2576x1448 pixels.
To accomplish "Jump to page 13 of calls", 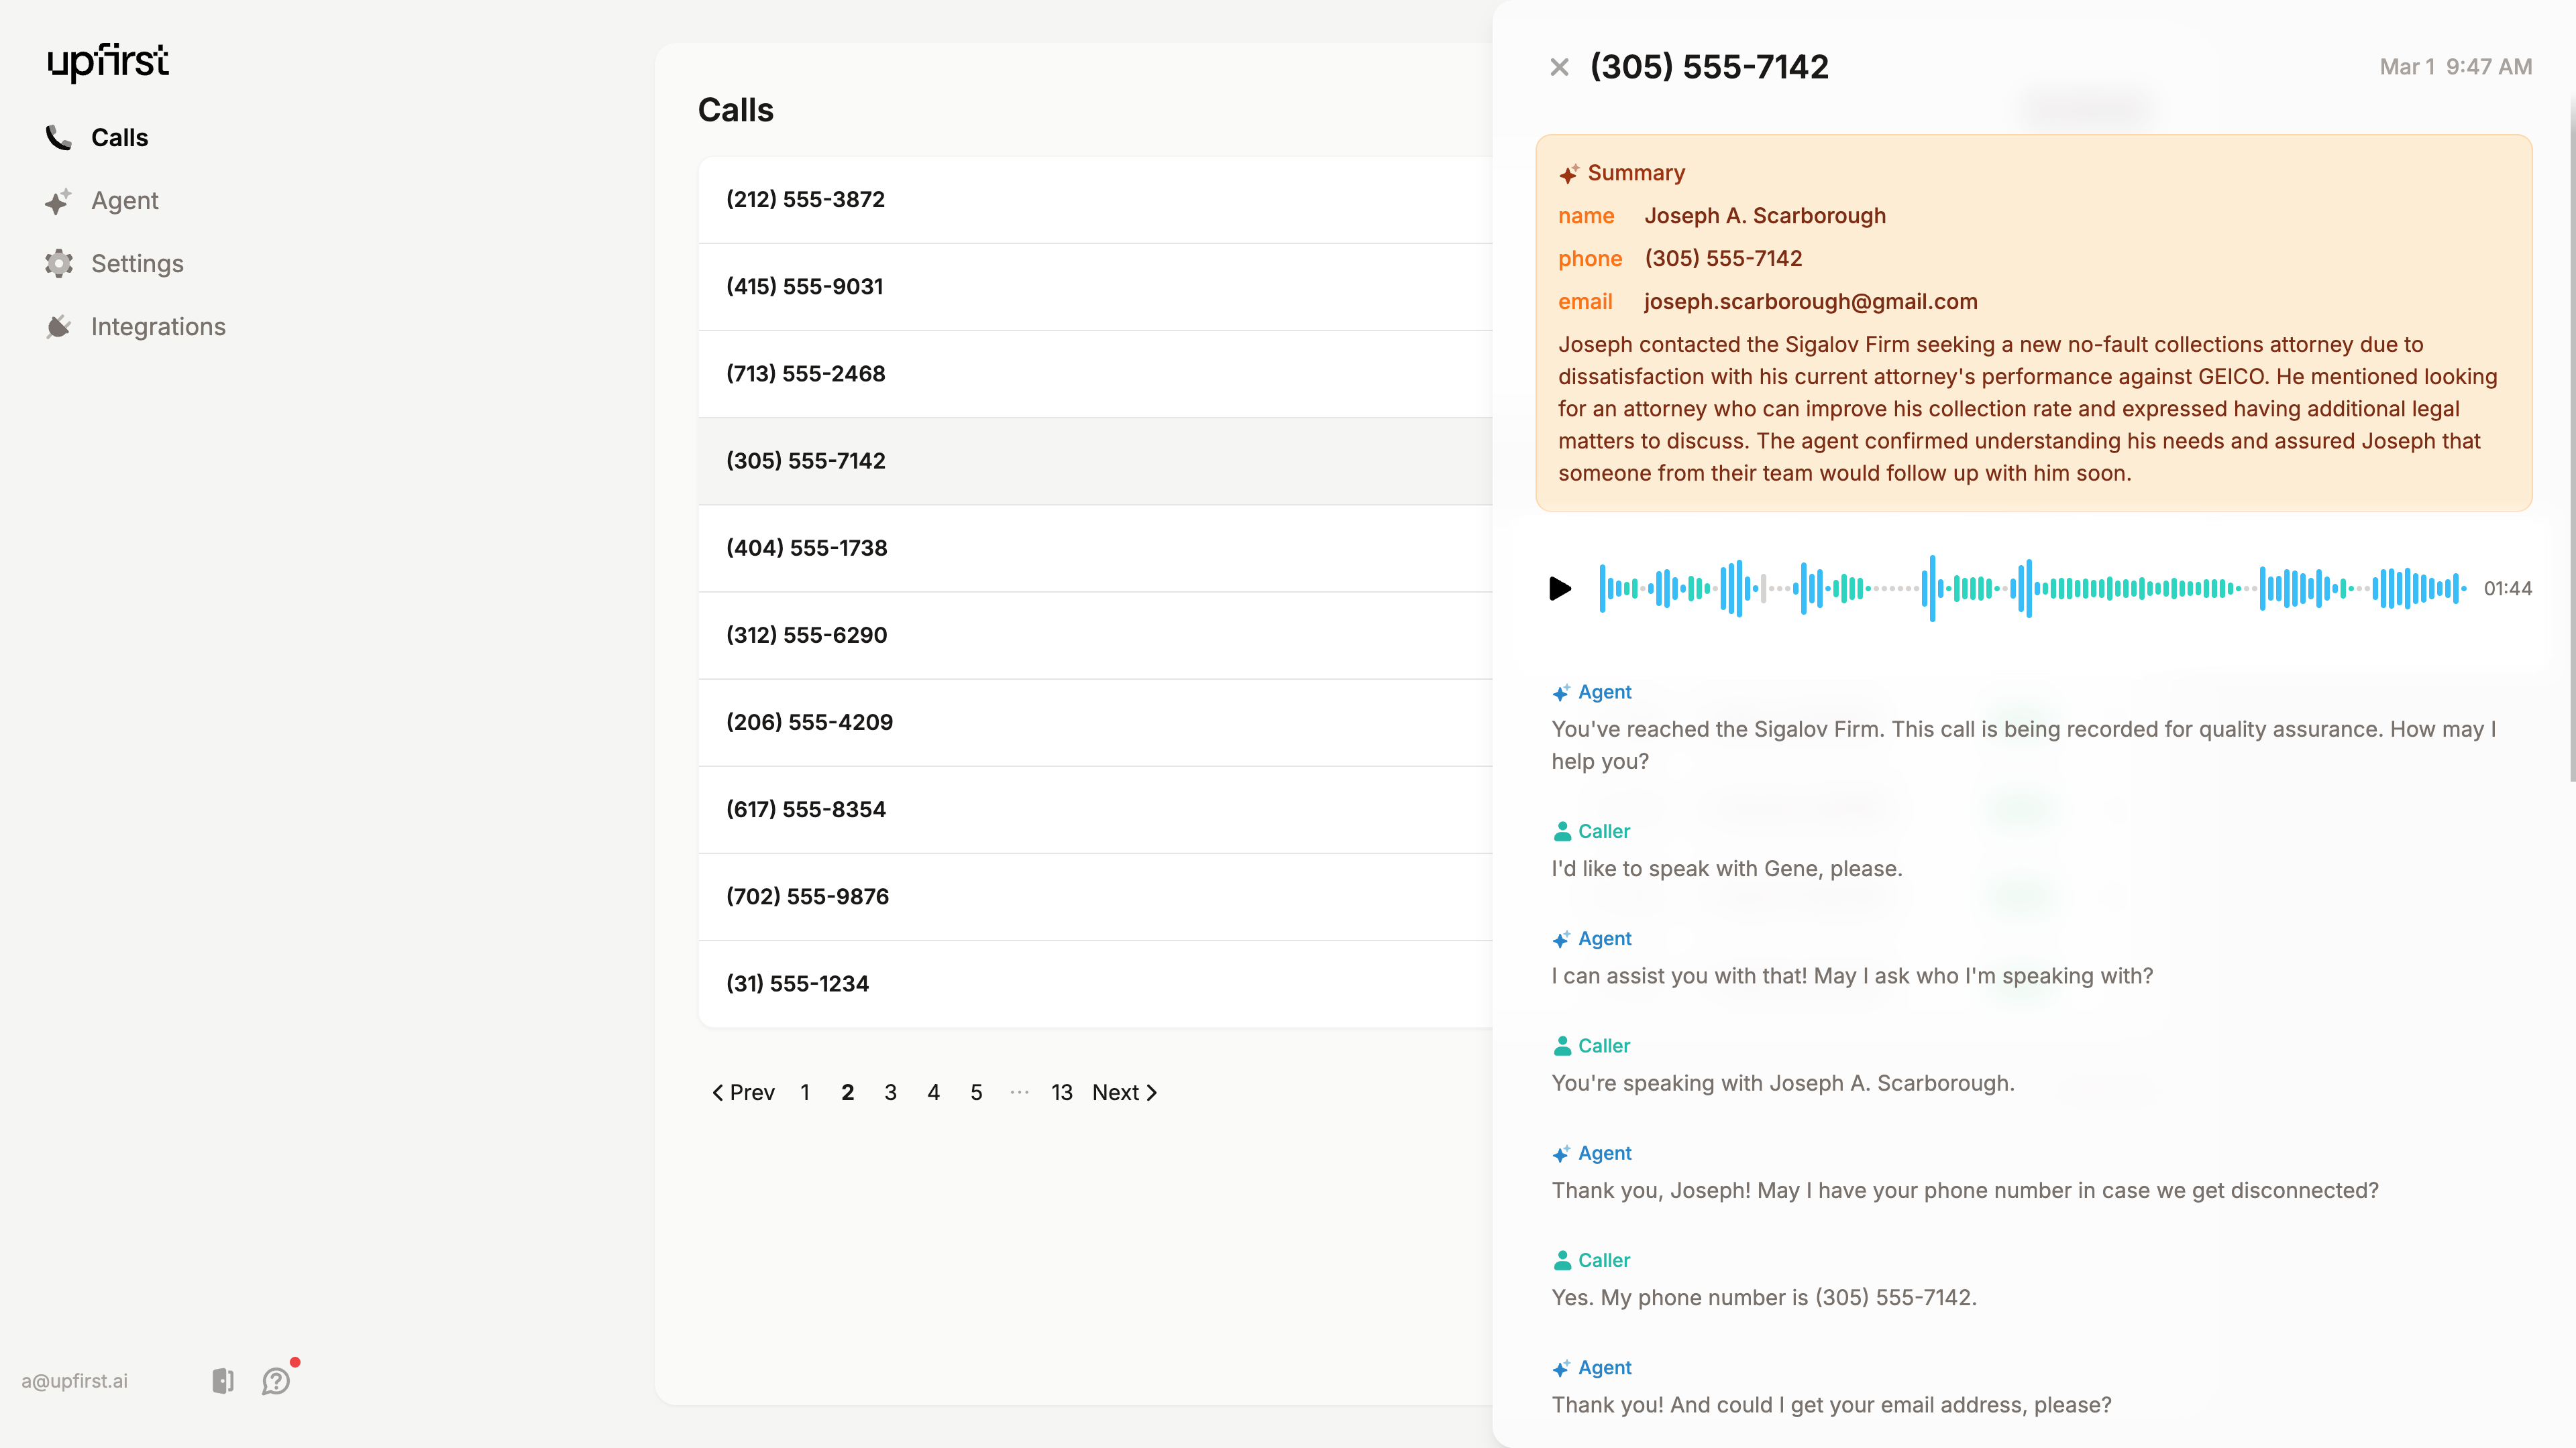I will [x=1061, y=1092].
